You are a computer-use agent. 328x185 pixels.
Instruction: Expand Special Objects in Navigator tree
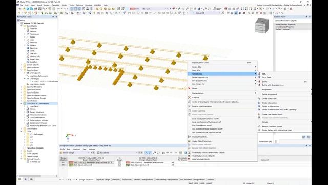tap(22, 65)
